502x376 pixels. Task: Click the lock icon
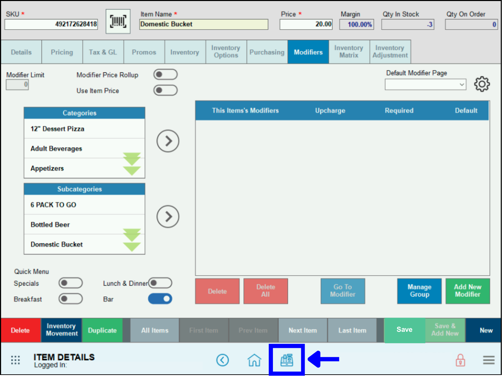(460, 360)
